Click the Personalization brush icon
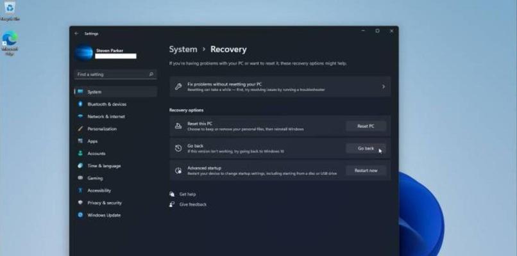Screen dimensions: 517x256 click(80, 129)
